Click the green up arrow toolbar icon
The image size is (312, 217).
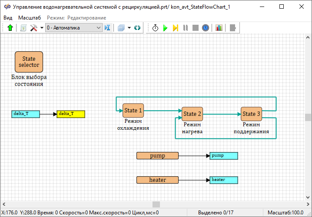10,28
